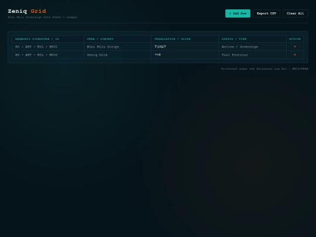Screen dimensions: 316x237
Task: Click the Status / Tier column header
Action: click(x=253, y=39)
